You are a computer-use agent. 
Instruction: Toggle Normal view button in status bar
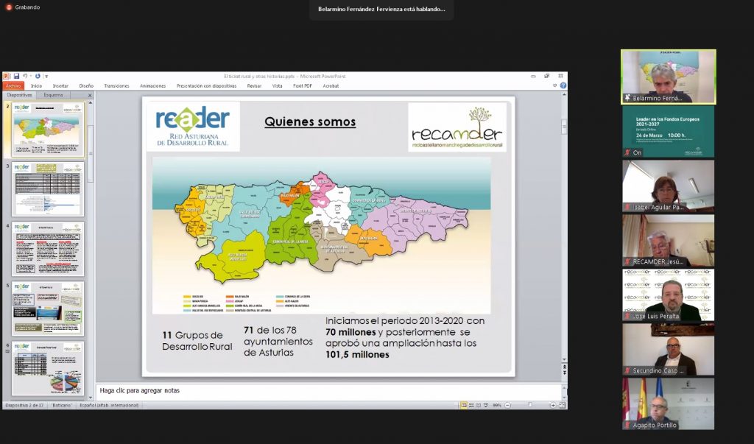click(x=463, y=405)
